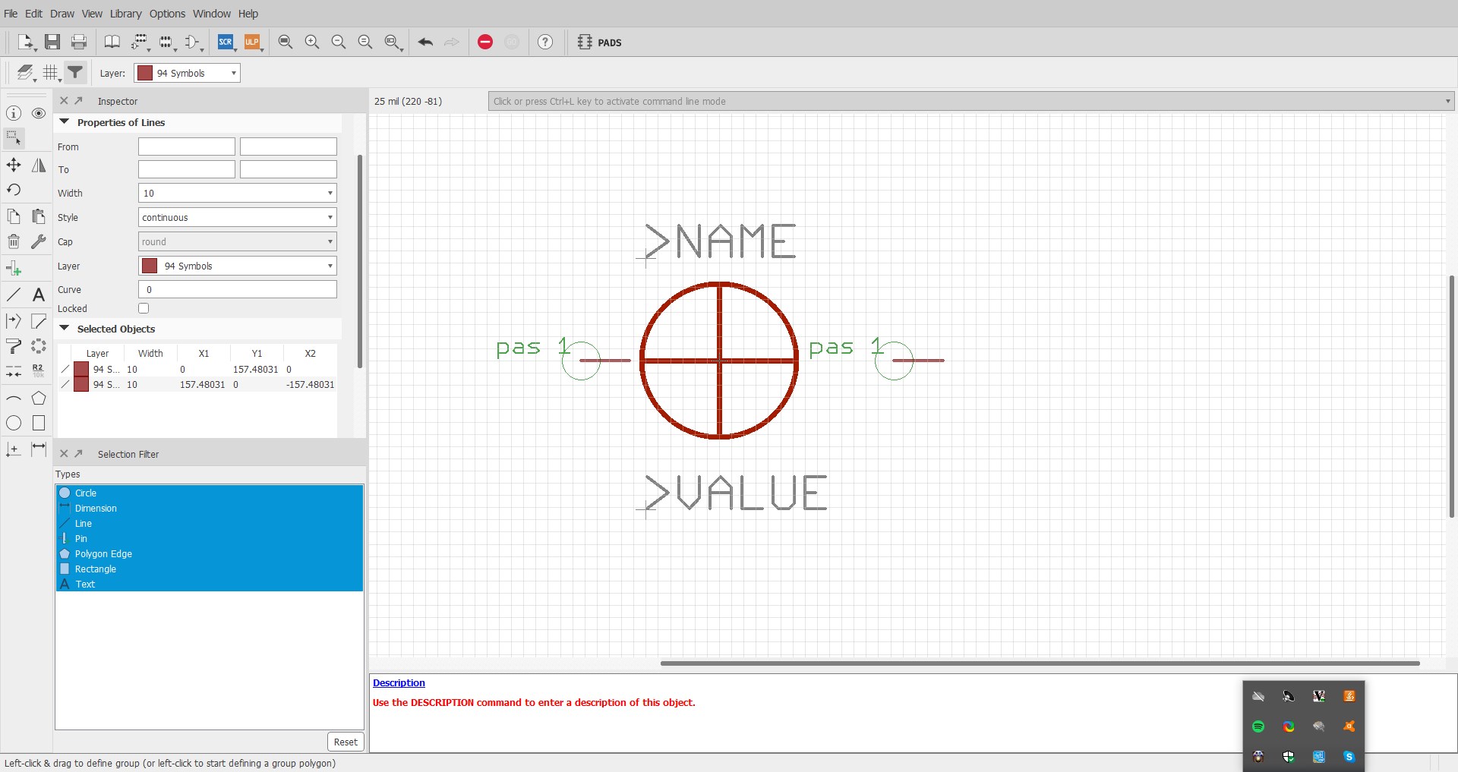Follow the Description link below the canvas

coord(398,682)
